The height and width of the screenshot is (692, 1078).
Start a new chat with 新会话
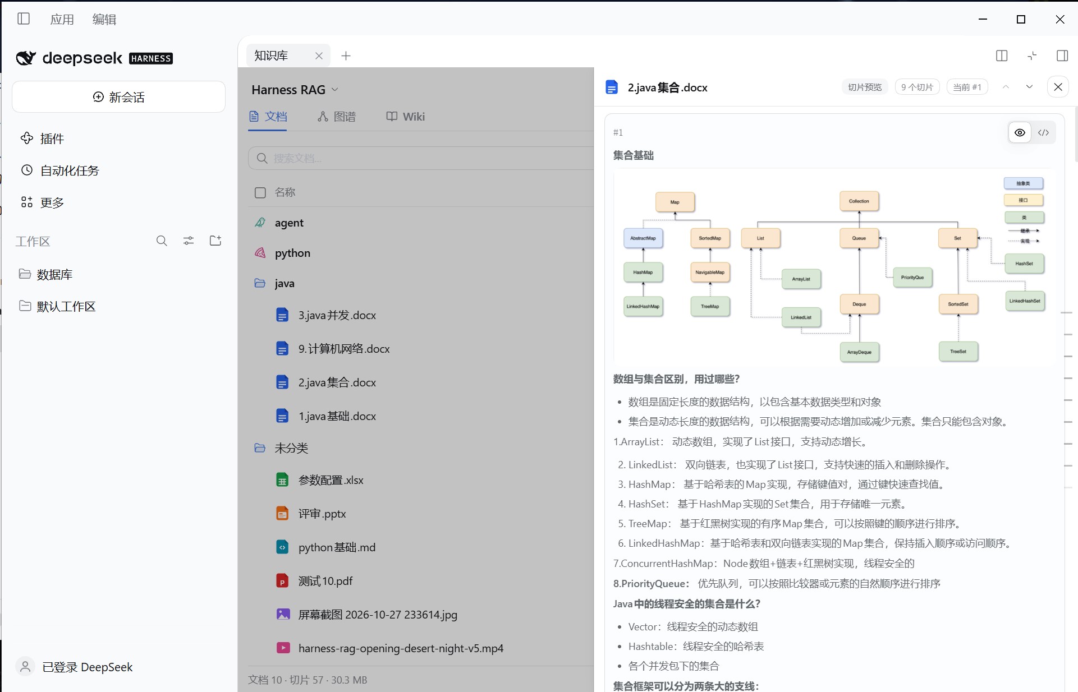pos(118,97)
